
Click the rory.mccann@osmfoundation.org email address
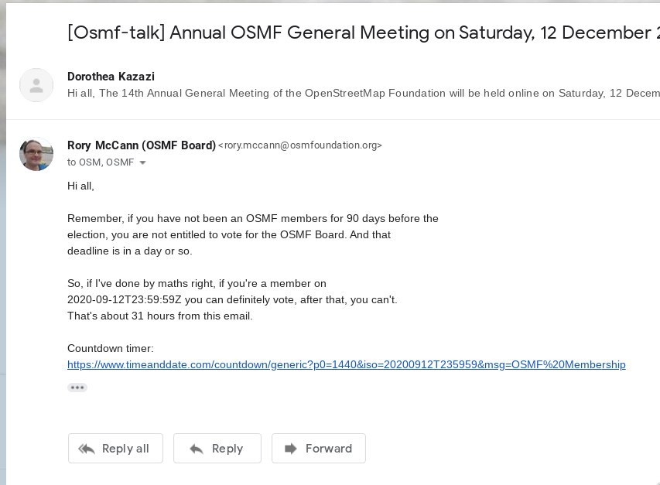(x=300, y=145)
